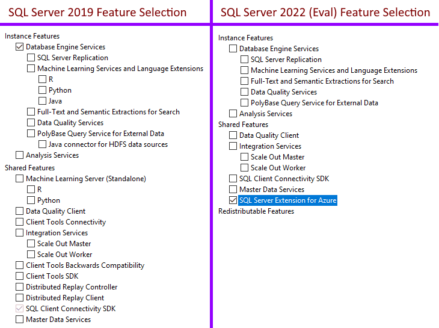Check Scale Out Master in 2022 list
Screen dimensions: 439x328
pyautogui.click(x=244, y=157)
